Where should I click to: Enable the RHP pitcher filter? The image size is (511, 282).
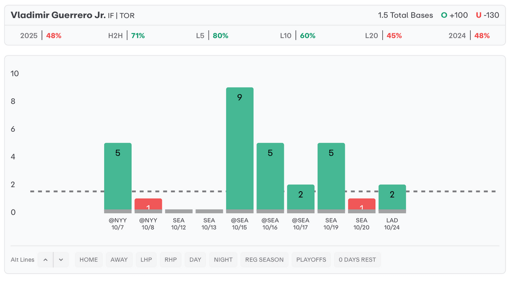click(171, 260)
